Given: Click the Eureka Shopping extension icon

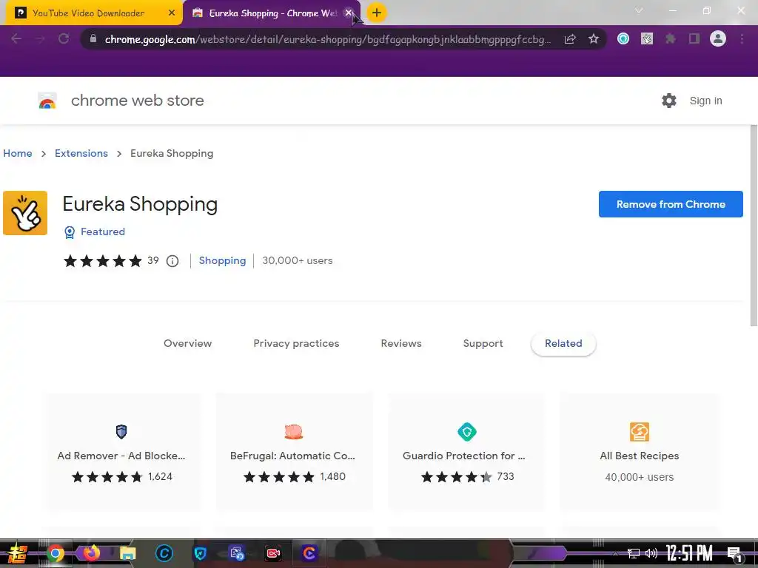Looking at the screenshot, I should [x=25, y=213].
